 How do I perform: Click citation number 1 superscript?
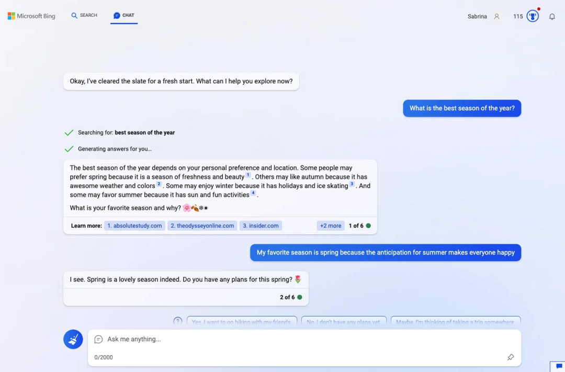pos(248,175)
